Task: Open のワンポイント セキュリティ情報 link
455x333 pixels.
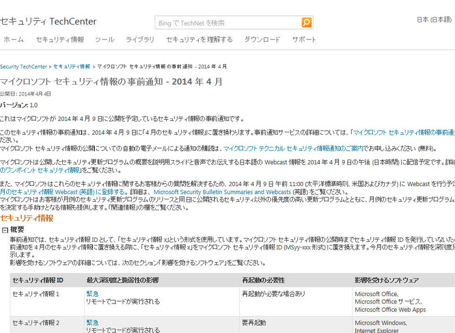Action: (39, 170)
